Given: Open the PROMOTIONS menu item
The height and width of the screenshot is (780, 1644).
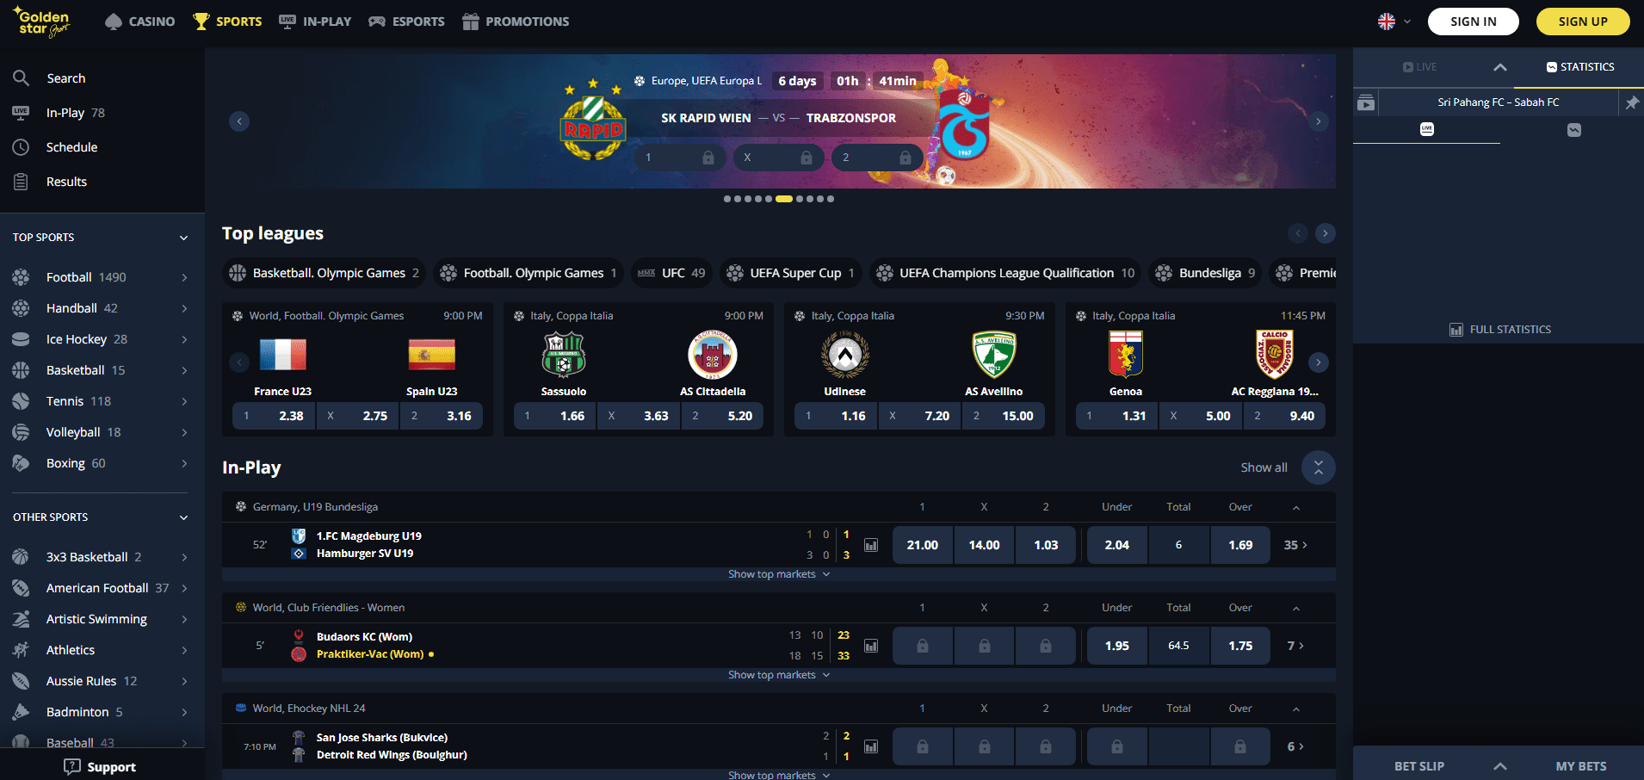Looking at the screenshot, I should pos(516,22).
